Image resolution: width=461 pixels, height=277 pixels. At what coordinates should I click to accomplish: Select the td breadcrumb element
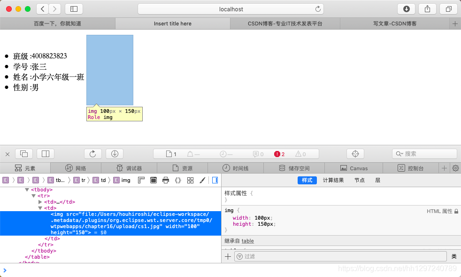100,180
